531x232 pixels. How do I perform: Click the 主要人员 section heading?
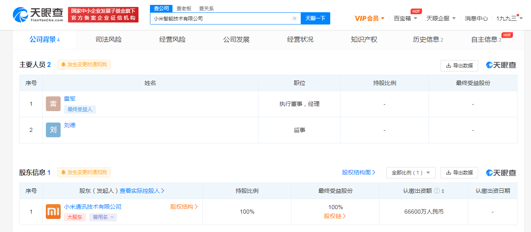[32, 65]
